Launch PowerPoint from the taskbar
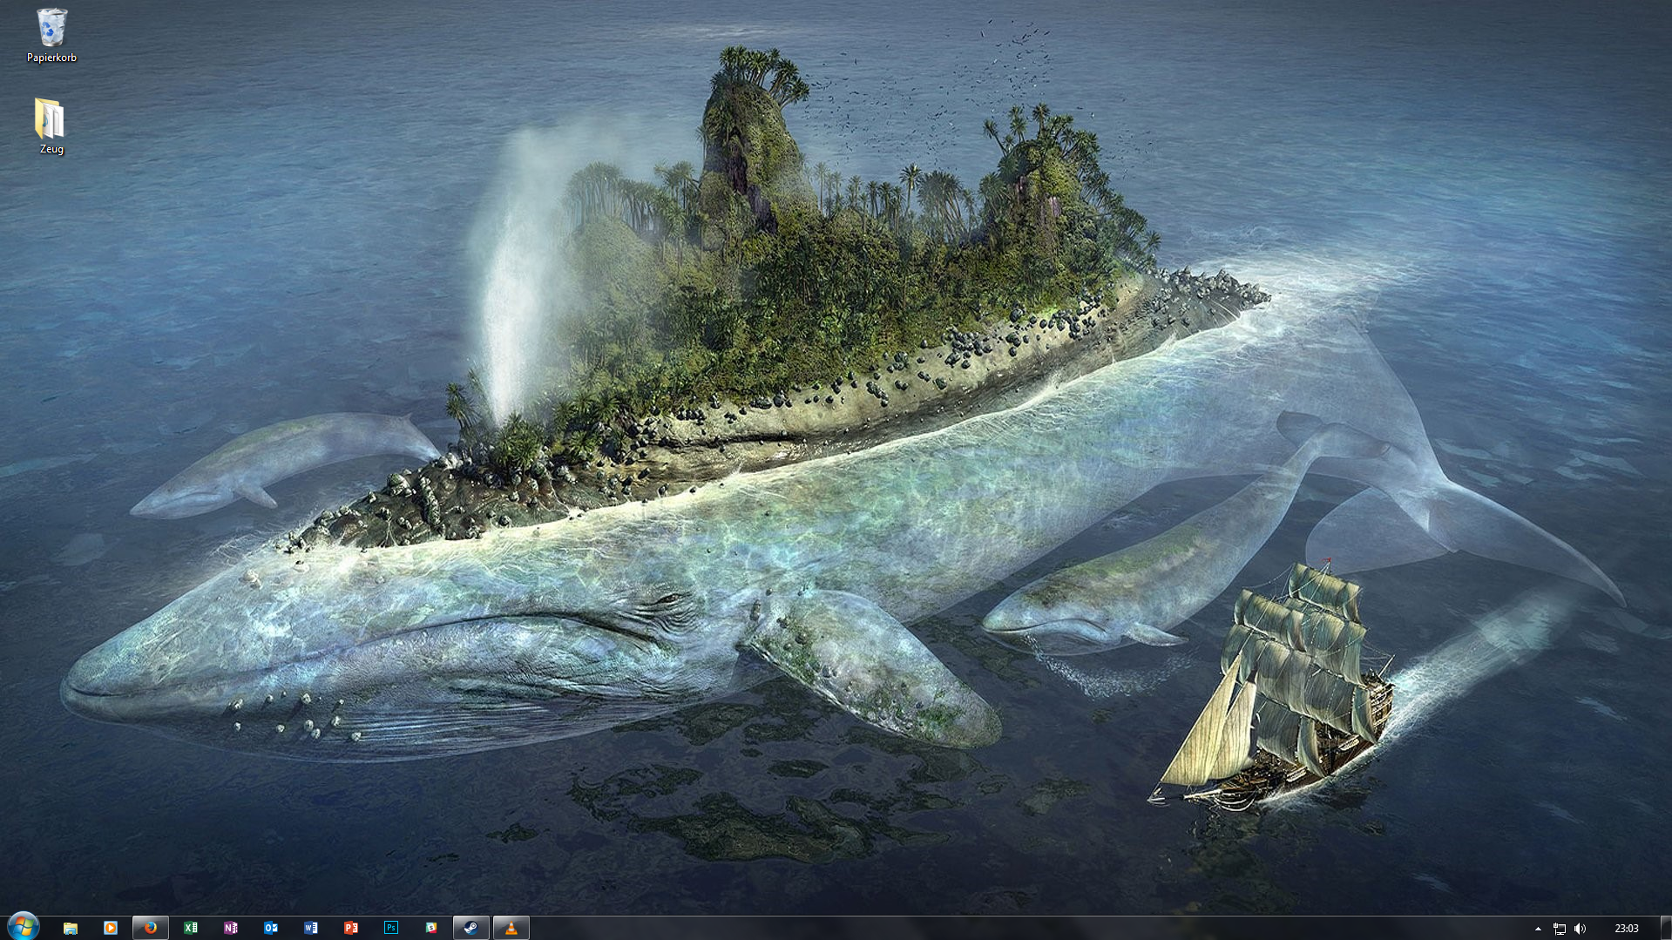This screenshot has width=1672, height=940. click(x=351, y=928)
